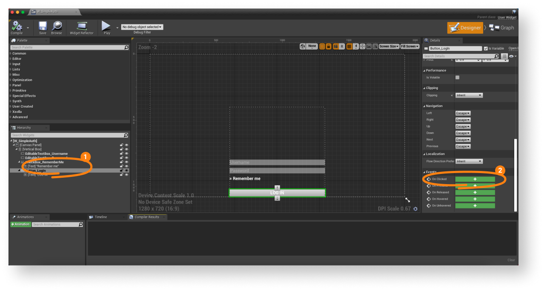Viewport: 544px width, 291px height.
Task: Open the Clipping Inherit dropdown
Action: pos(469,95)
